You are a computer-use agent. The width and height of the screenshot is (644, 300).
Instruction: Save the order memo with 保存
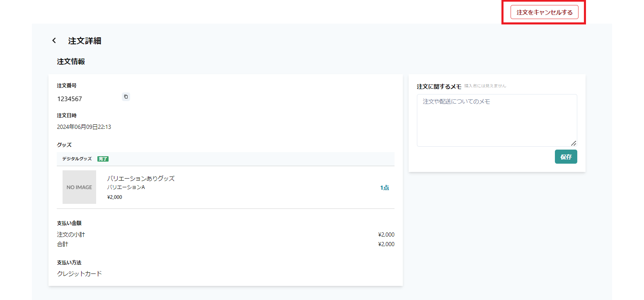point(566,157)
